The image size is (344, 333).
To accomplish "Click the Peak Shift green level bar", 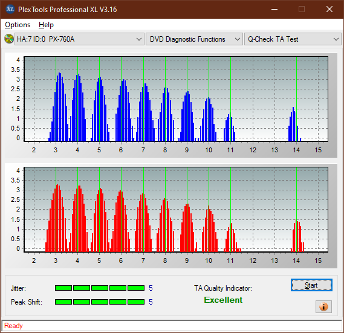I will coord(100,302).
